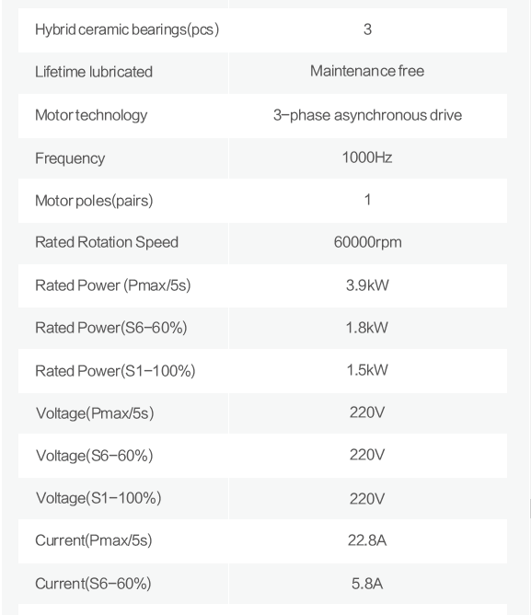
Task: Select the 60000rpm value
Action: (367, 242)
